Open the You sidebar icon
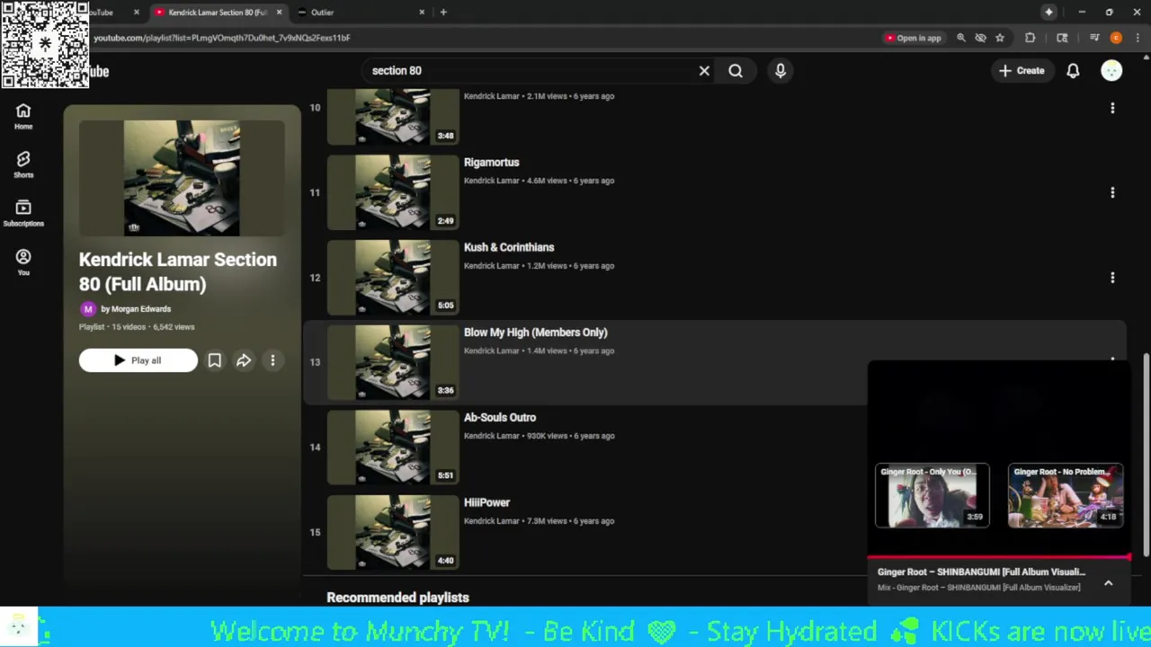This screenshot has width=1151, height=647. coord(23,262)
